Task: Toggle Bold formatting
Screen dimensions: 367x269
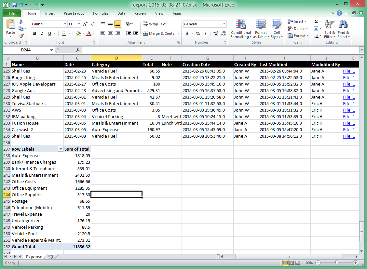Action: (34, 34)
